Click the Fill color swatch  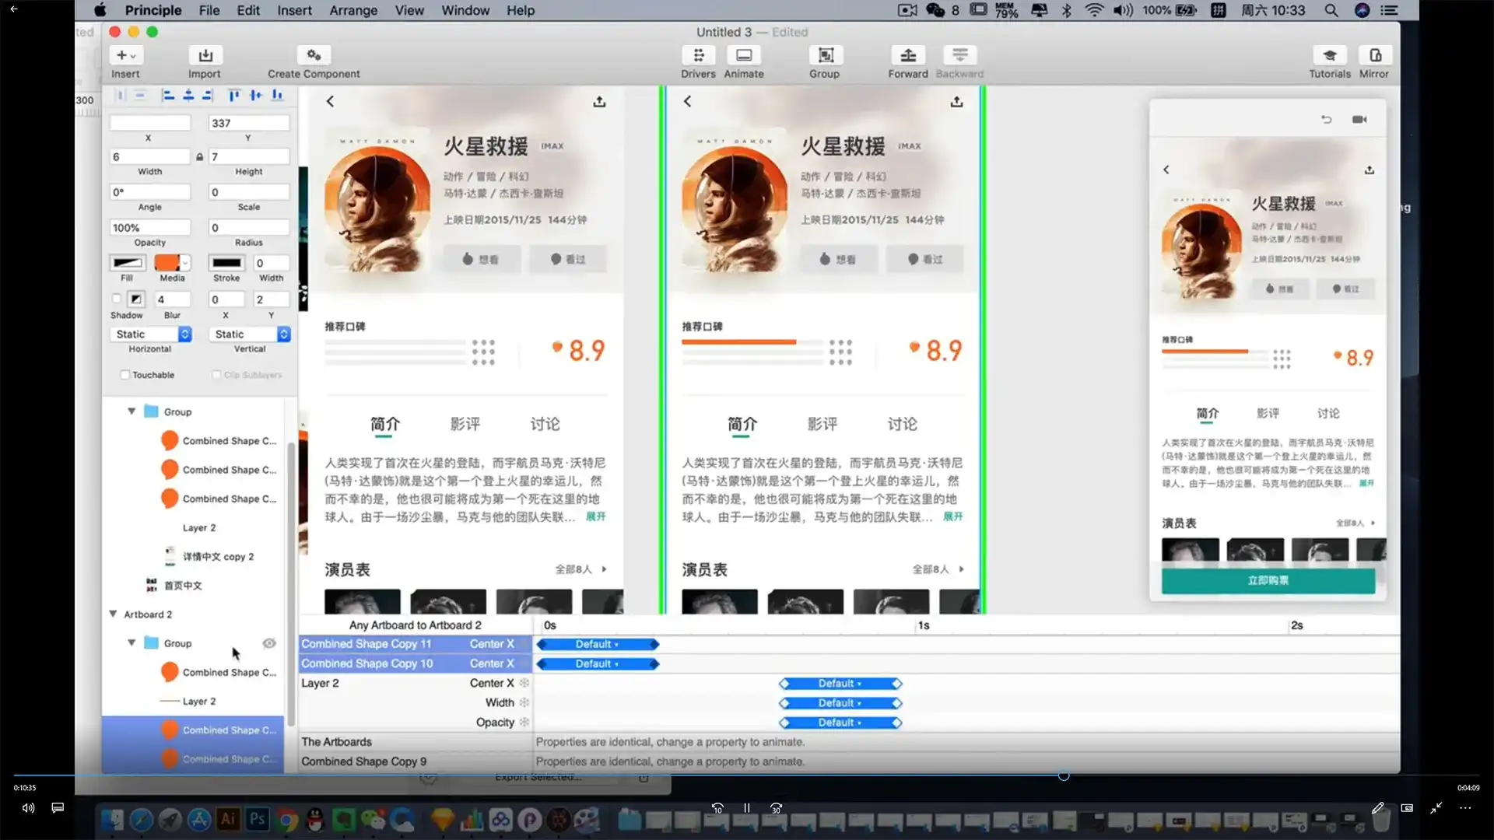pyautogui.click(x=127, y=263)
